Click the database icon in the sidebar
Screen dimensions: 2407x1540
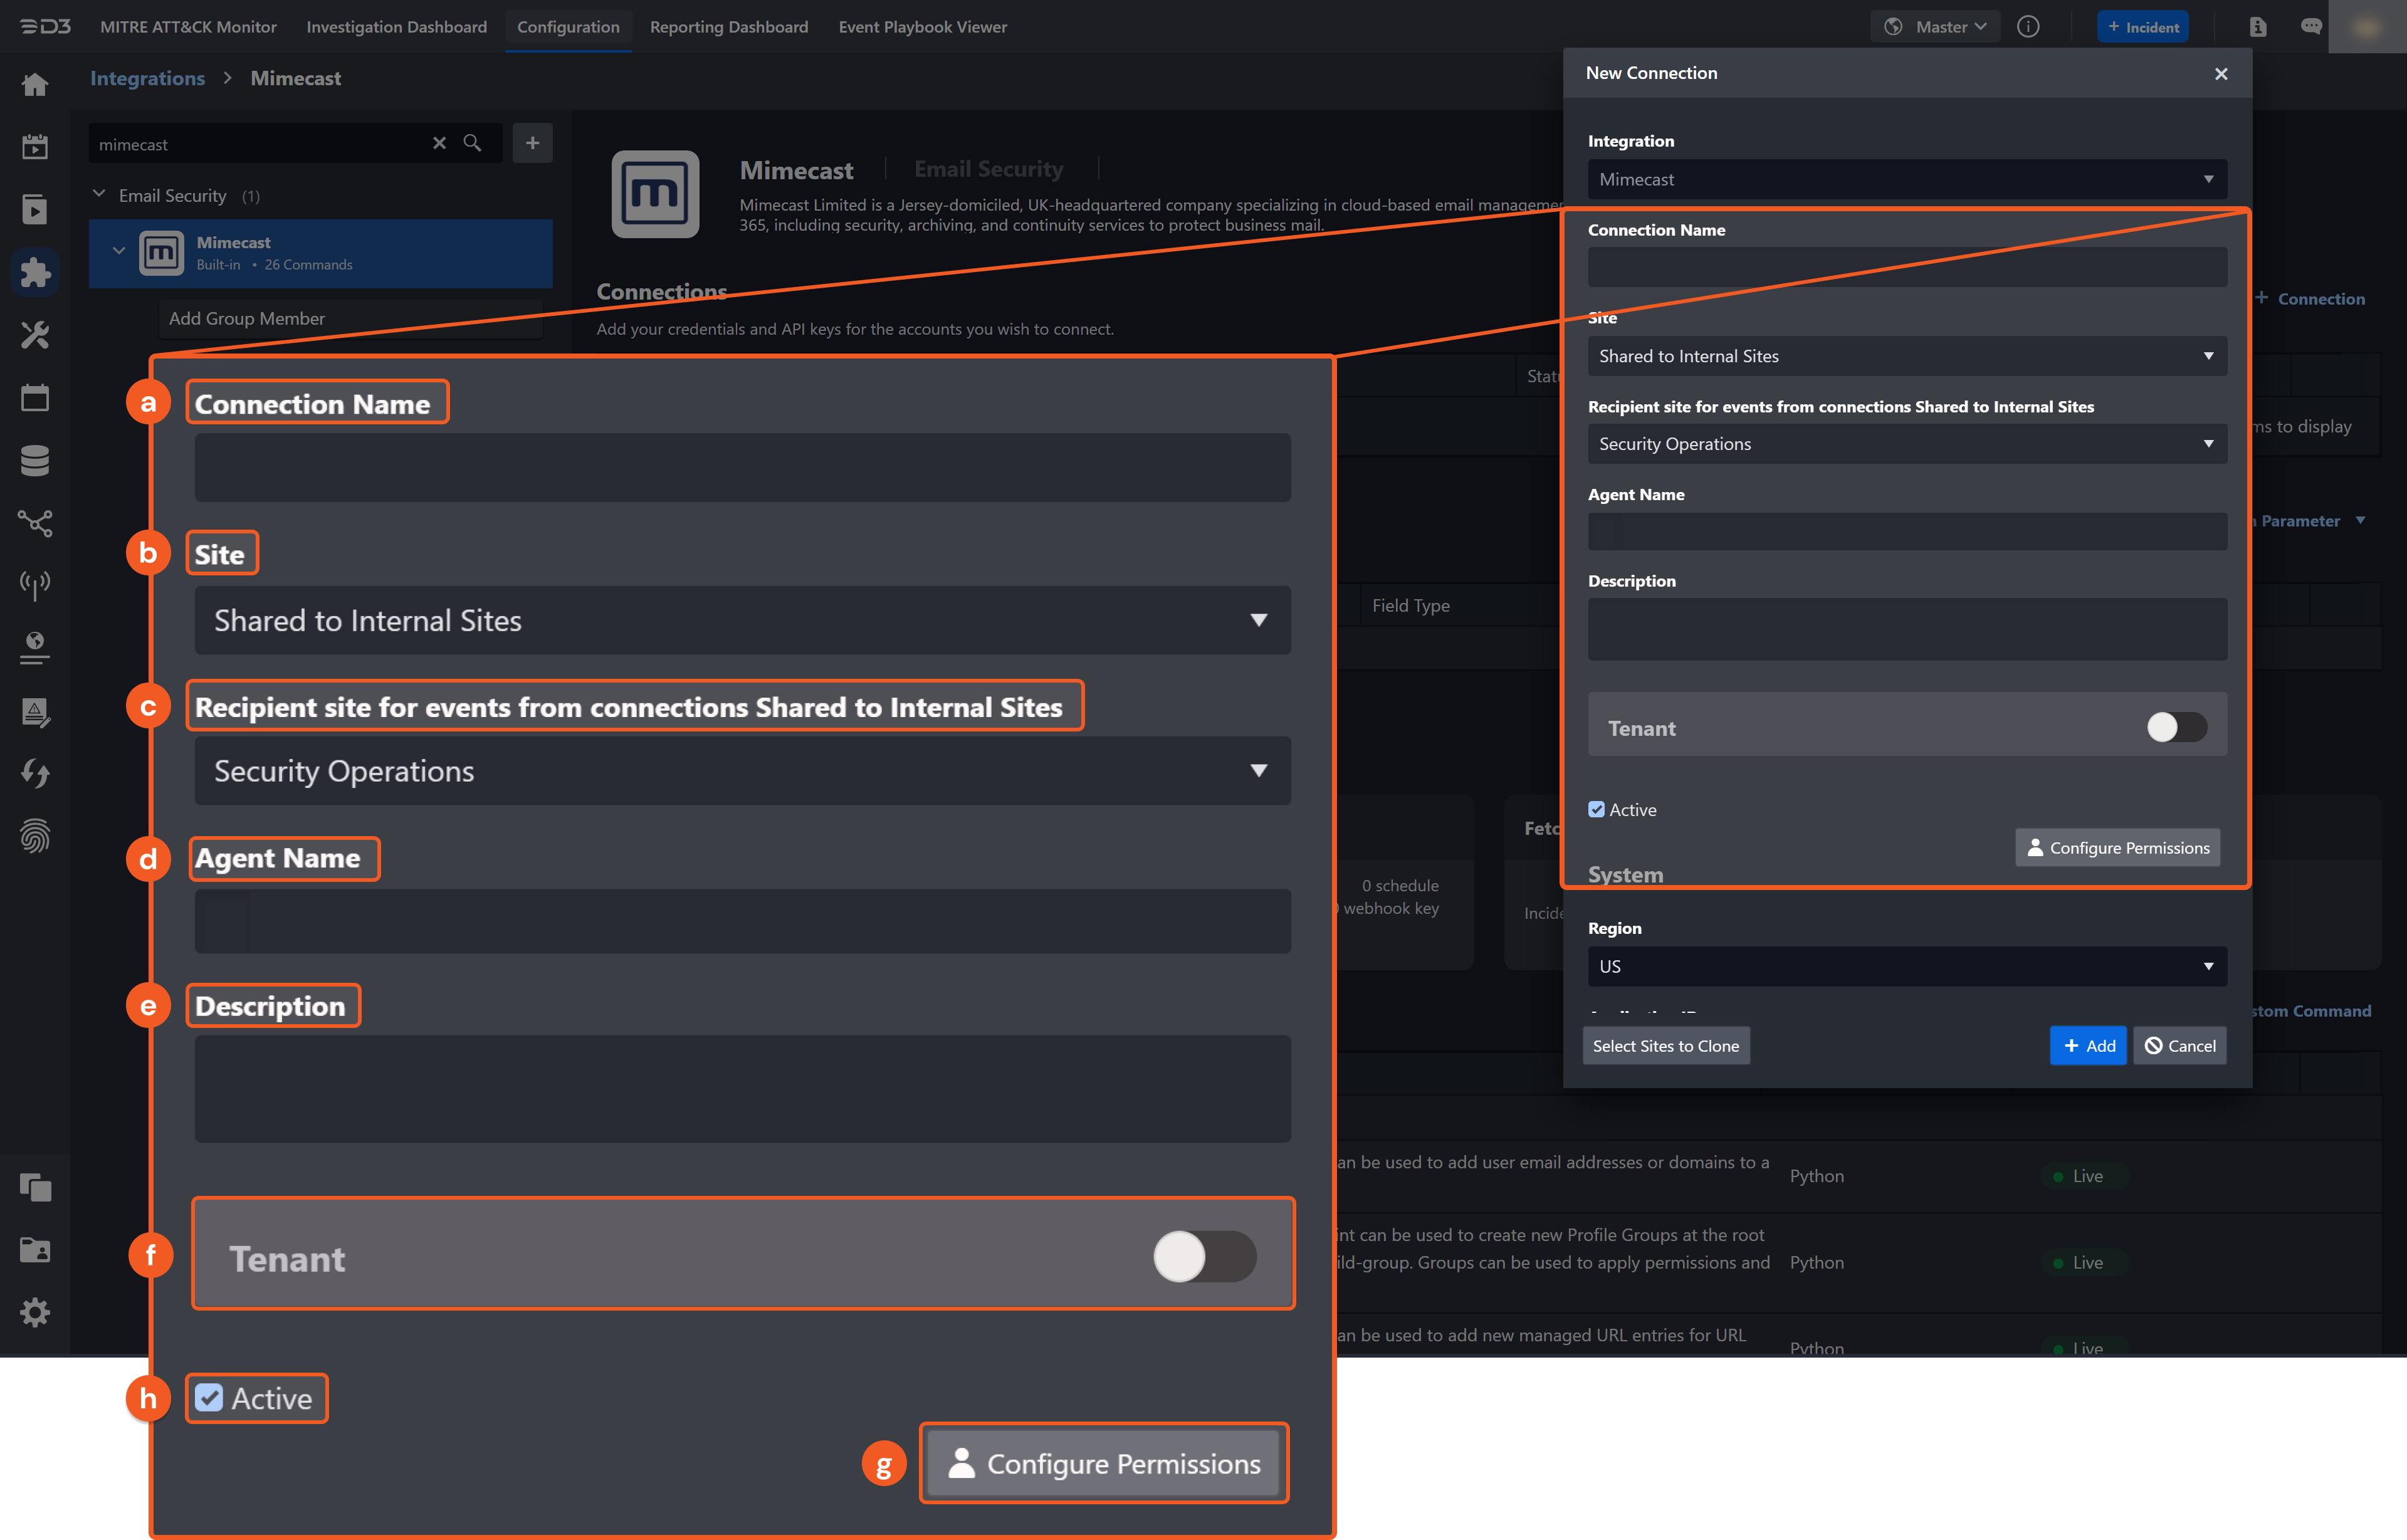point(35,460)
